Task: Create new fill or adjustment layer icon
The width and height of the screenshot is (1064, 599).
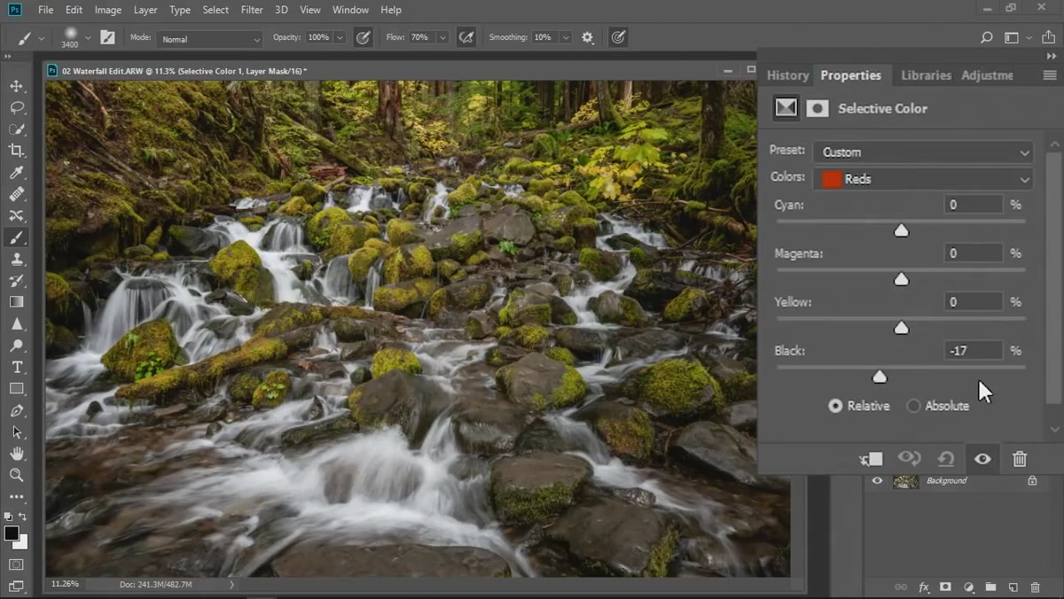Action: [968, 587]
